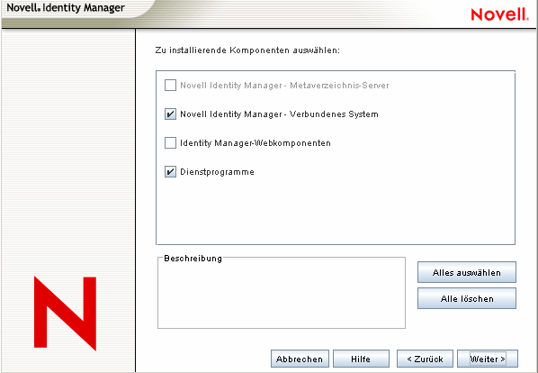Proceed with the Weiter button
This screenshot has width=538, height=373.
[488, 359]
